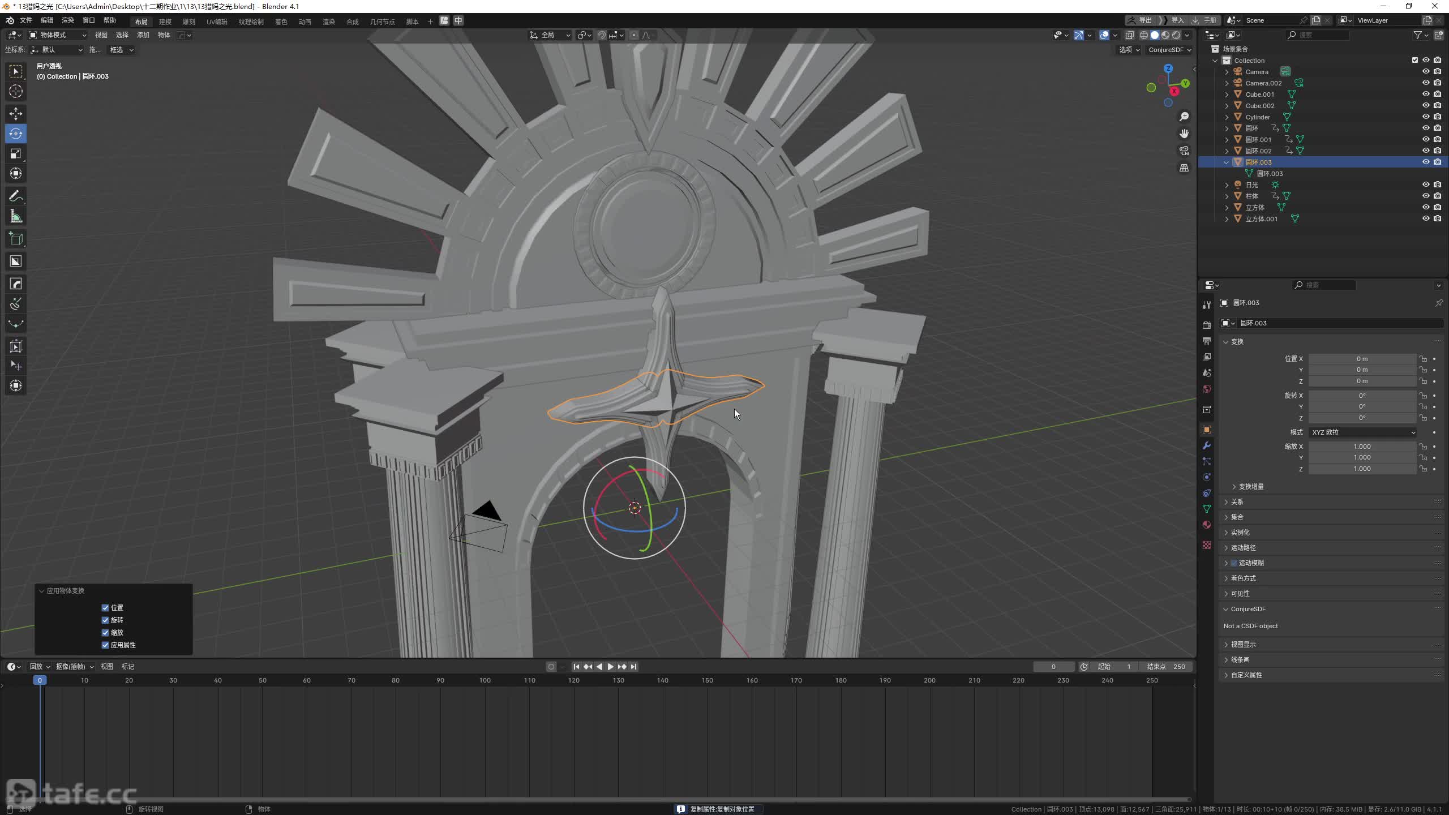The width and height of the screenshot is (1449, 815).
Task: Uncheck the 位置 checkbox in the apply panel
Action: click(105, 608)
